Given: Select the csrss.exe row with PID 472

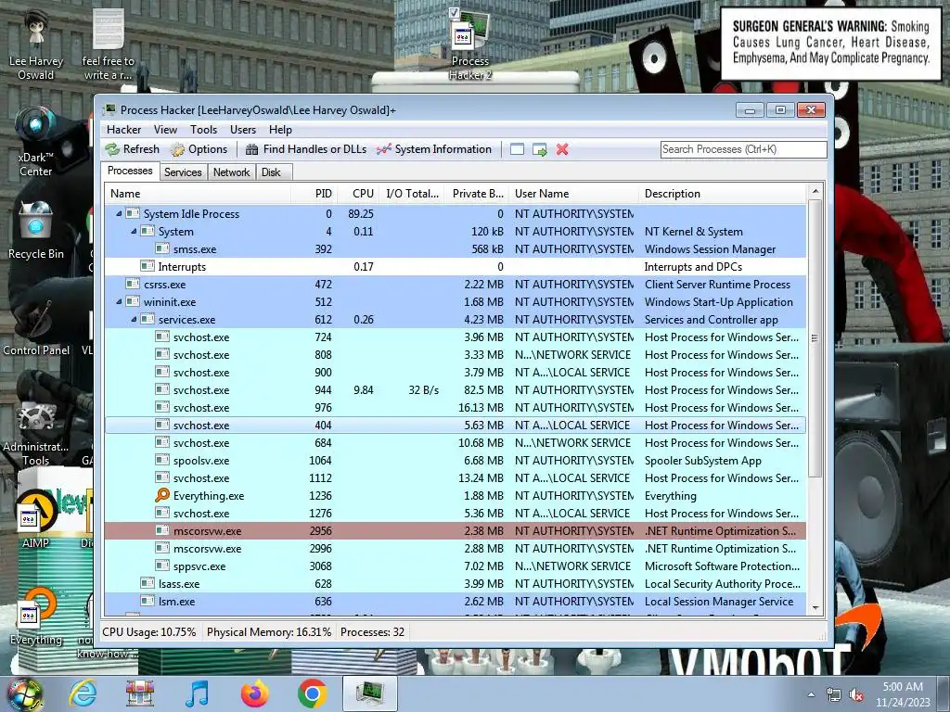Looking at the screenshot, I should tap(456, 284).
